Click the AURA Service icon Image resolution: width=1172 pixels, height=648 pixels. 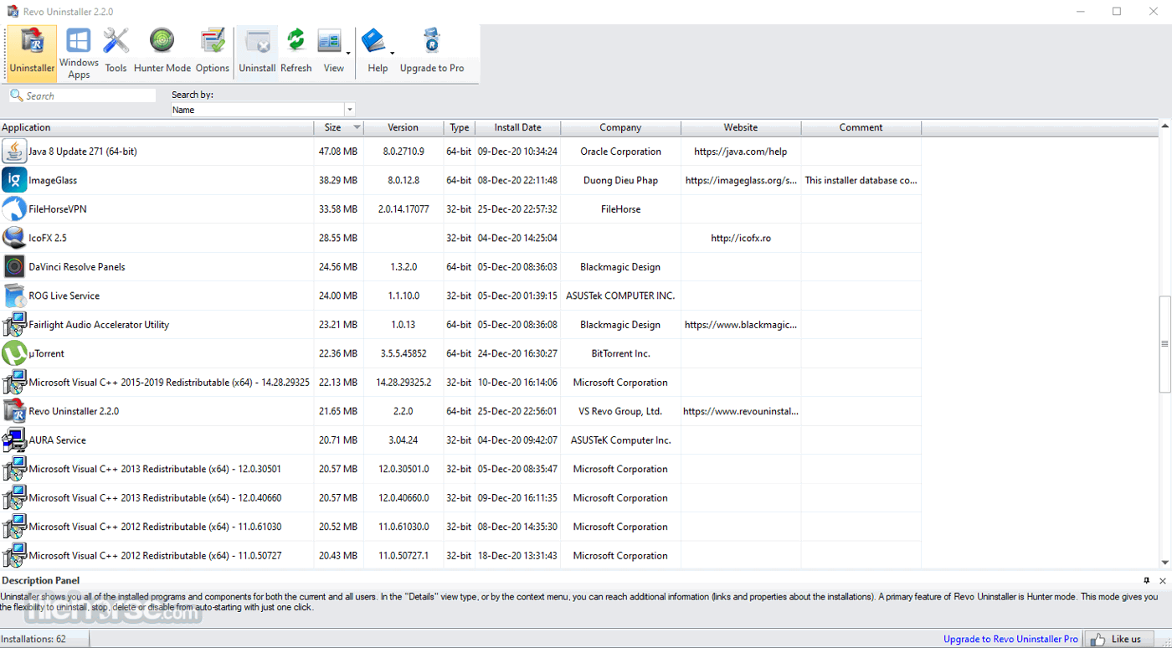point(14,440)
